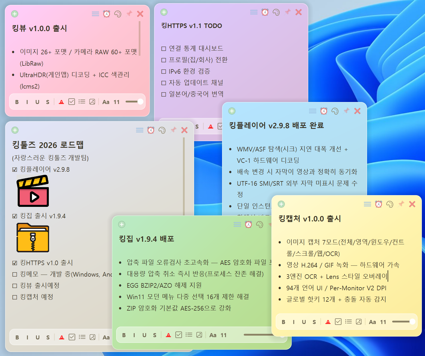
Task: Change the theme color of 킹HTTPS TODO note
Action: pos(276,12)
